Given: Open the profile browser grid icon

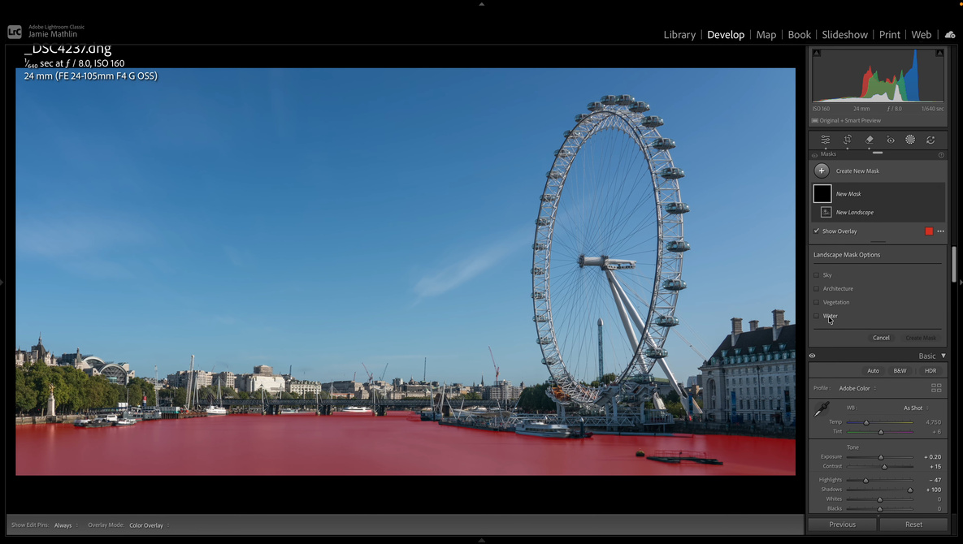Looking at the screenshot, I should coord(936,388).
